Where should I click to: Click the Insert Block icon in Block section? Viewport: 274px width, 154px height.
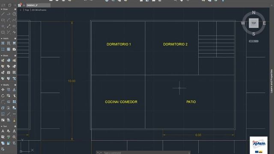(x=3, y=60)
